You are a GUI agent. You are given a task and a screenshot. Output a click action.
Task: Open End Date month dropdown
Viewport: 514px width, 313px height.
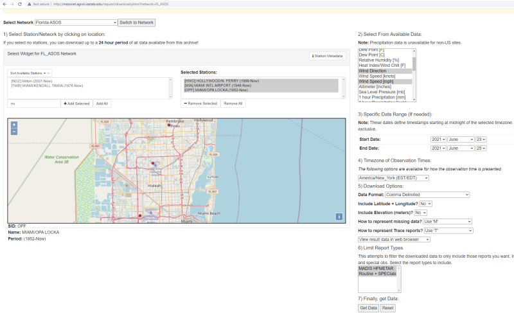(x=461, y=148)
